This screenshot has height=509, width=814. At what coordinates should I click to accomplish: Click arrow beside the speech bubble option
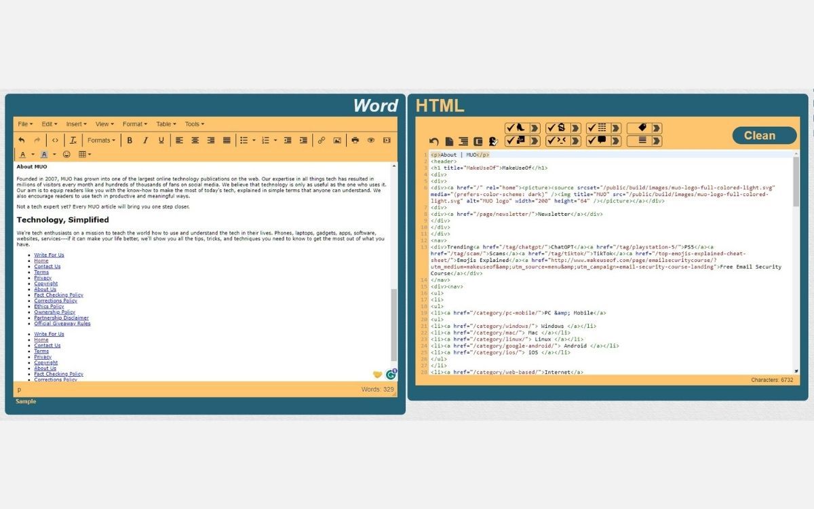616,141
